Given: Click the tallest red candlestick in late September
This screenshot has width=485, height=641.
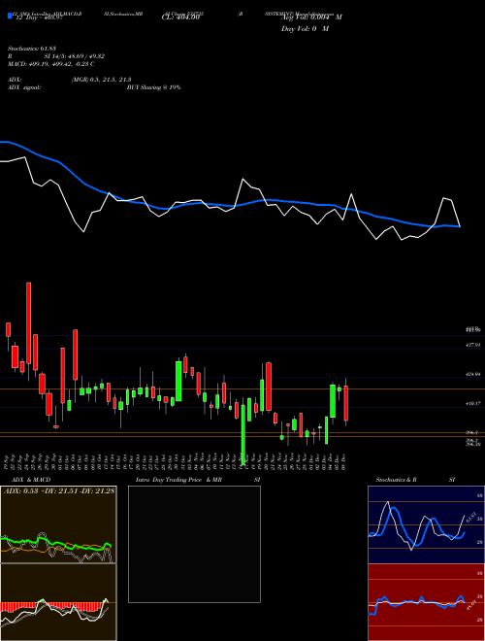Looking at the screenshot, I should click(x=28, y=323).
